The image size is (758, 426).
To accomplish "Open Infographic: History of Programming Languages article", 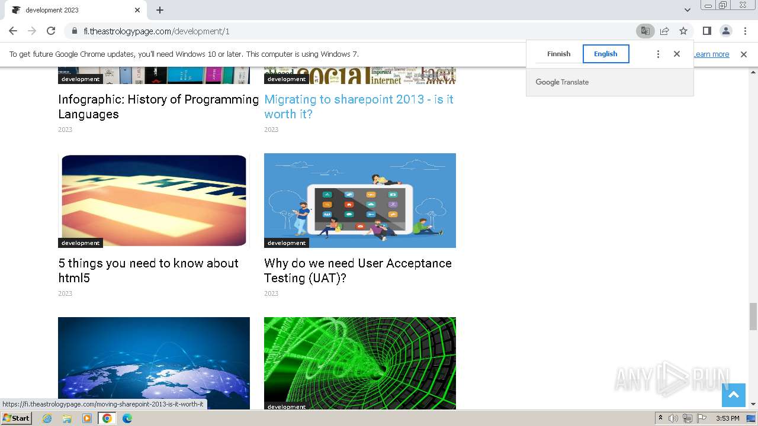I will click(x=158, y=106).
